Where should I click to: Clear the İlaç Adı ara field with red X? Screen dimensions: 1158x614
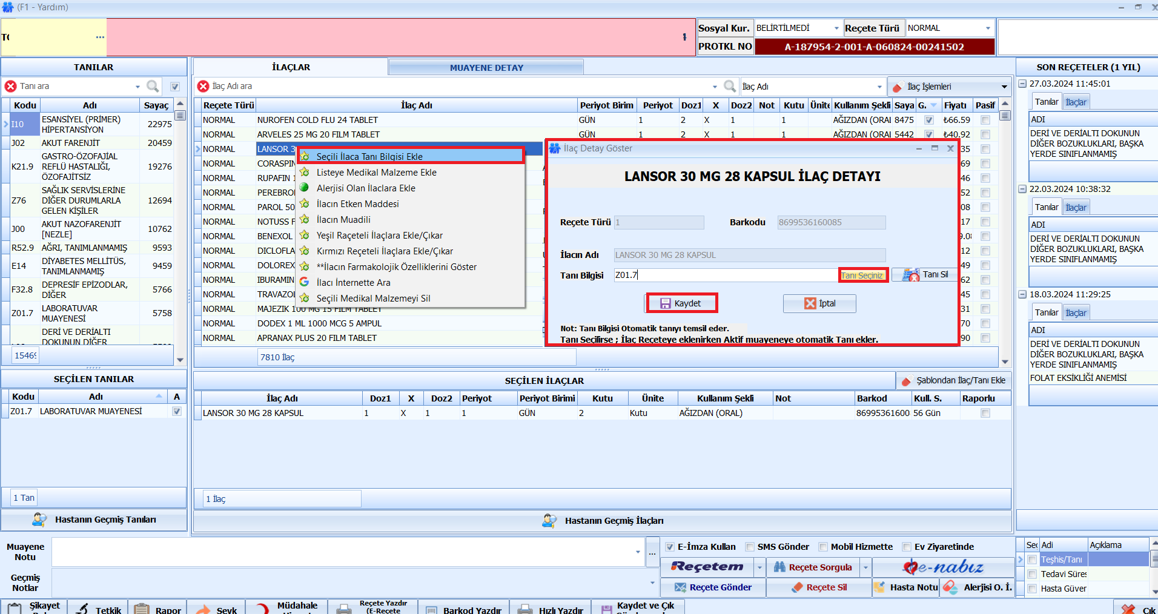tap(203, 87)
